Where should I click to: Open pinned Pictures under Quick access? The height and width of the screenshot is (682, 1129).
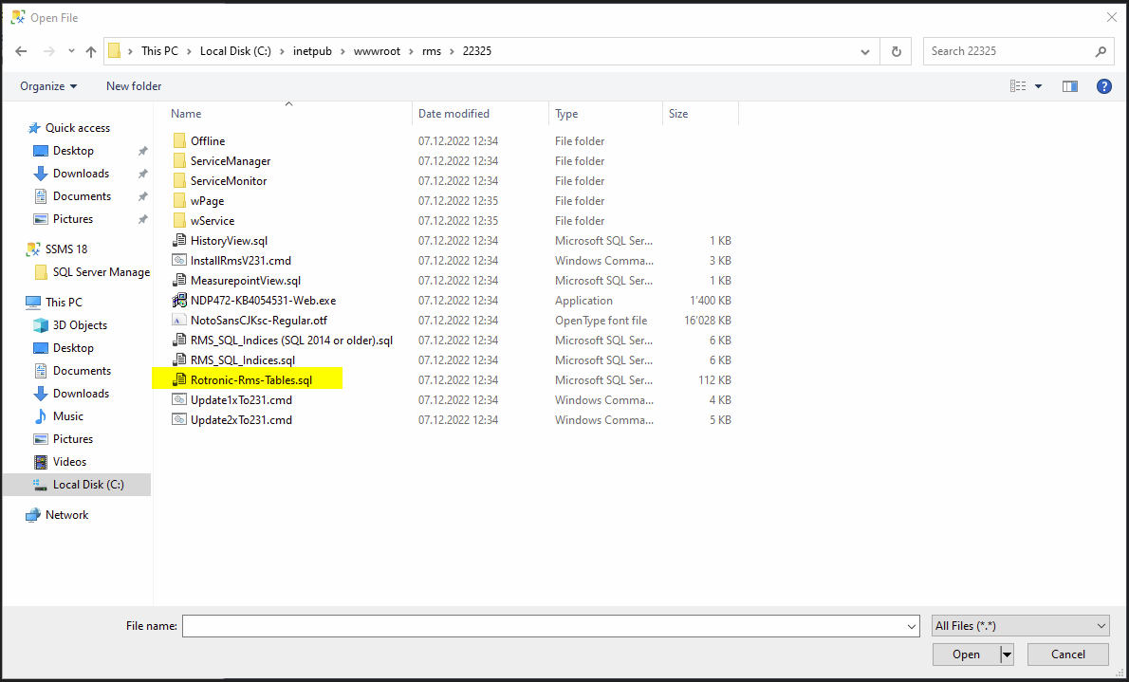tap(73, 219)
